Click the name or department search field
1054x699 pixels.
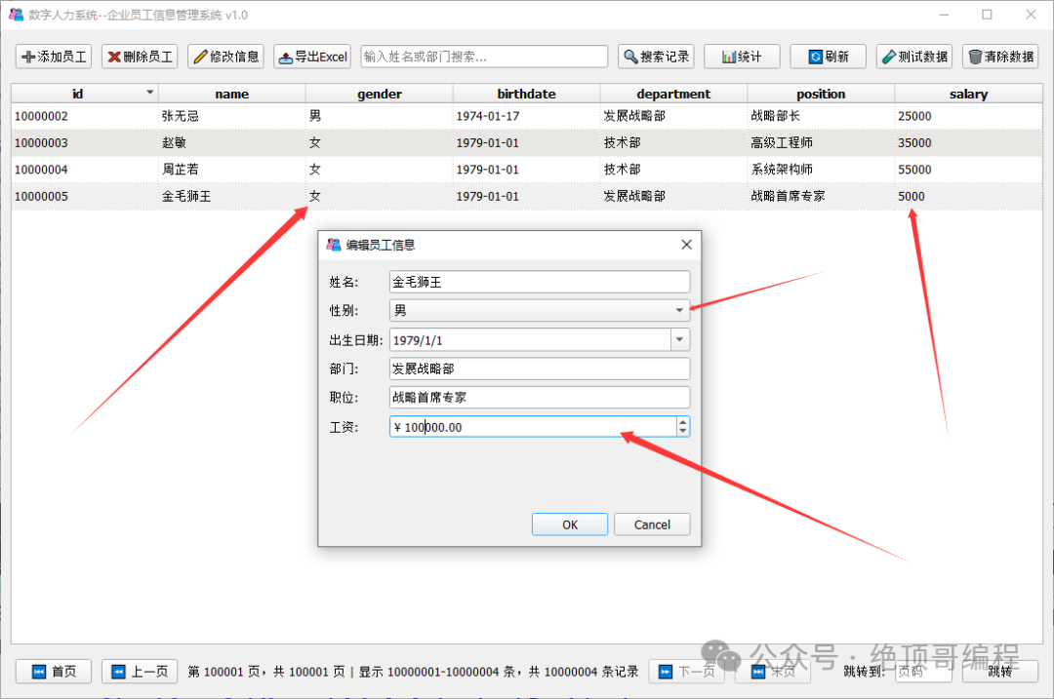click(x=484, y=57)
